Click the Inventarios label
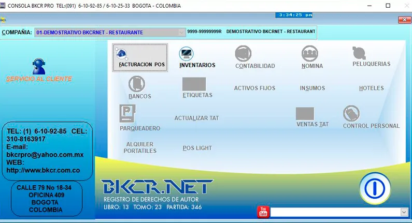 pos(197,65)
